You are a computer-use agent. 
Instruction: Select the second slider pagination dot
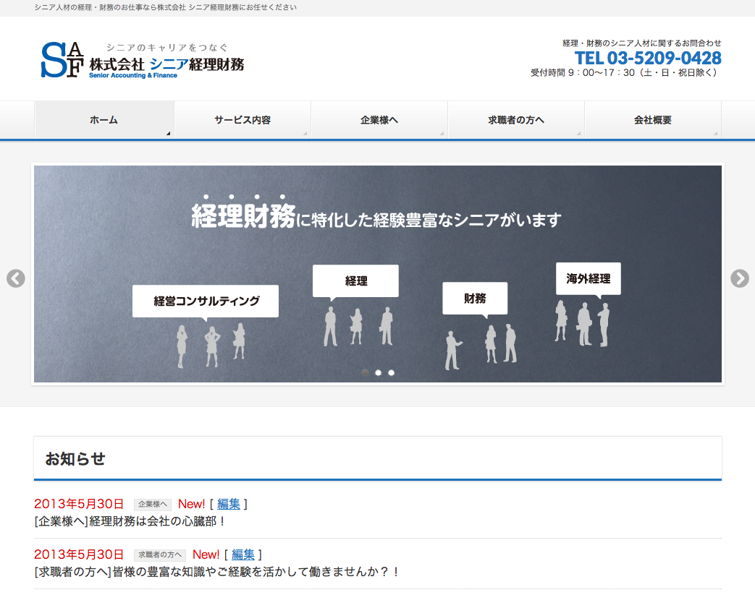click(x=379, y=373)
